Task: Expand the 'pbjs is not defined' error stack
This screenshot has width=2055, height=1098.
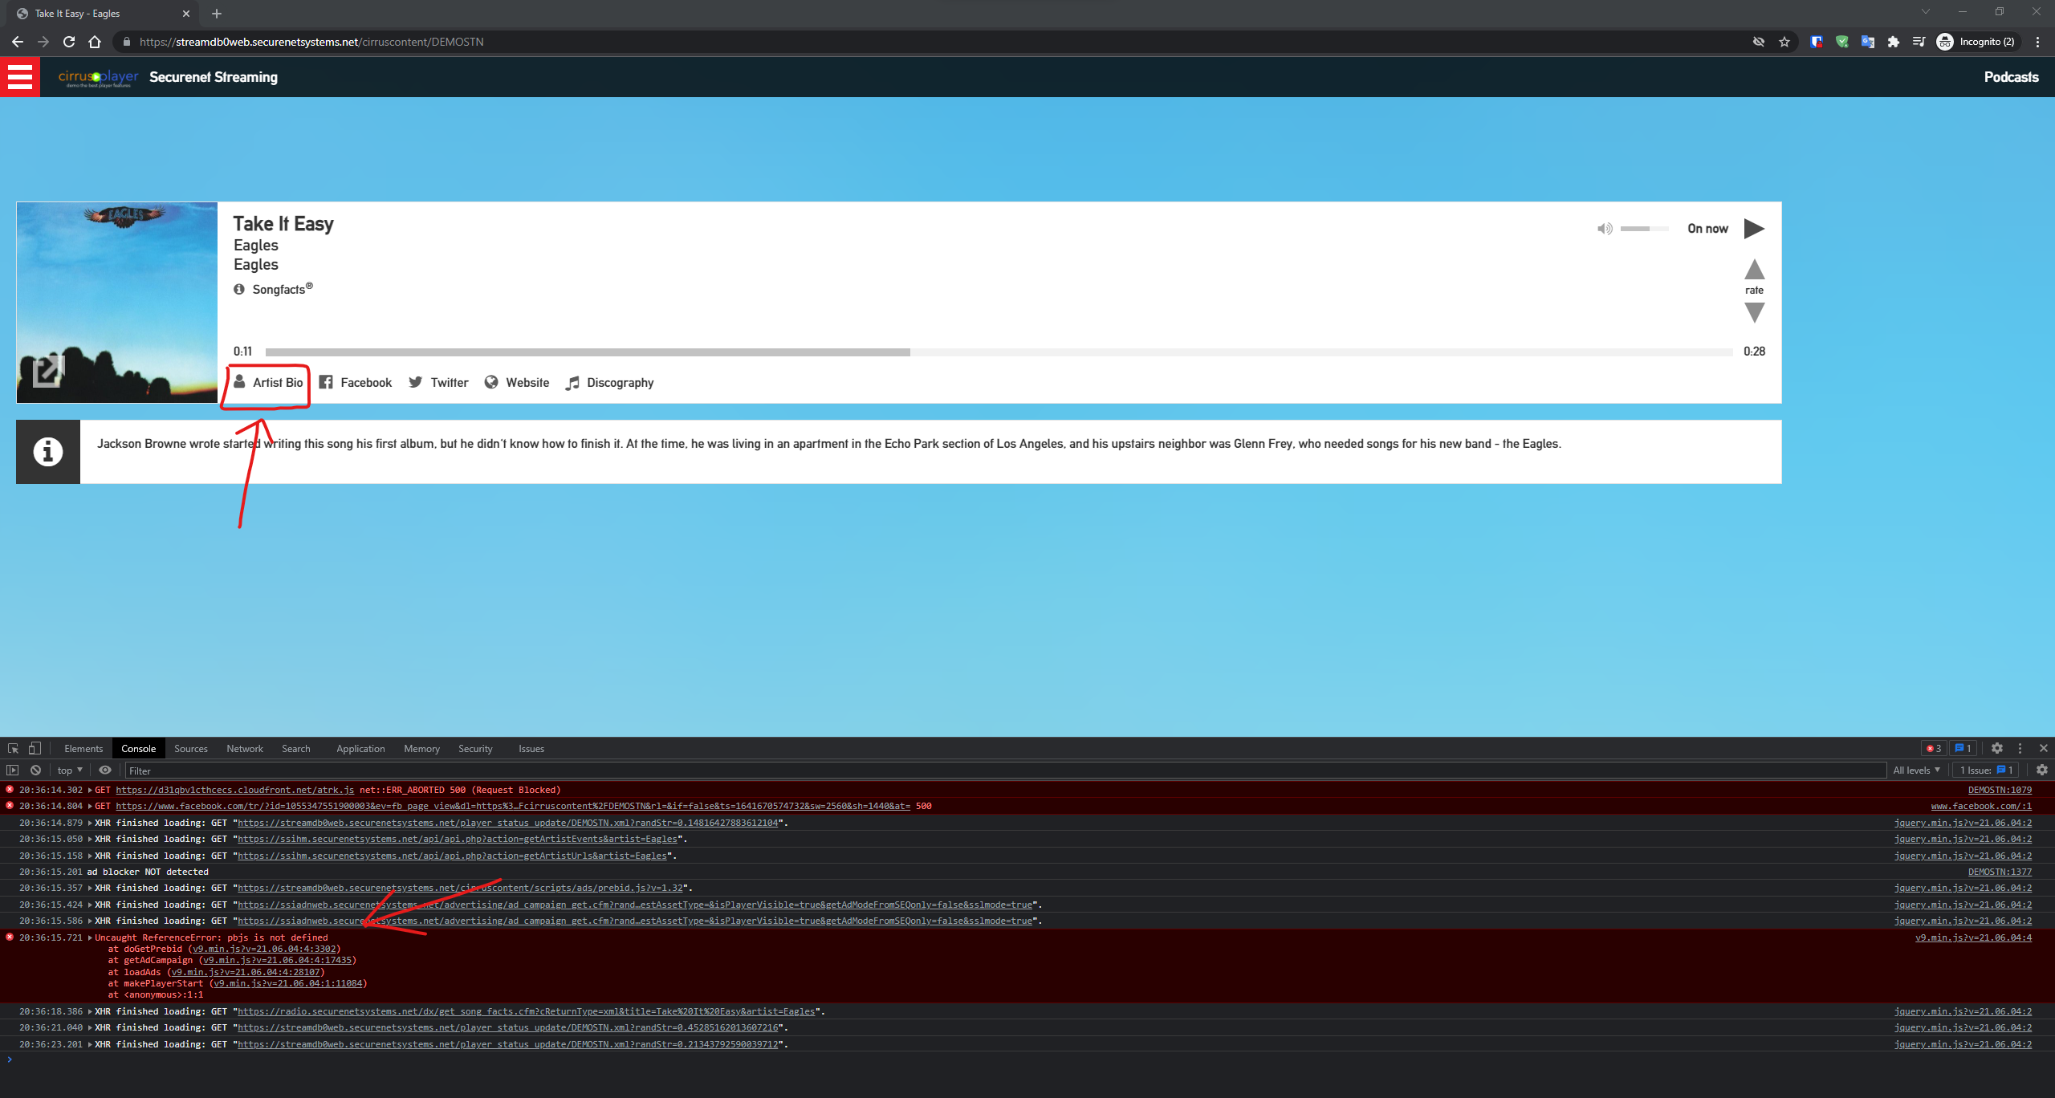Action: click(89, 937)
